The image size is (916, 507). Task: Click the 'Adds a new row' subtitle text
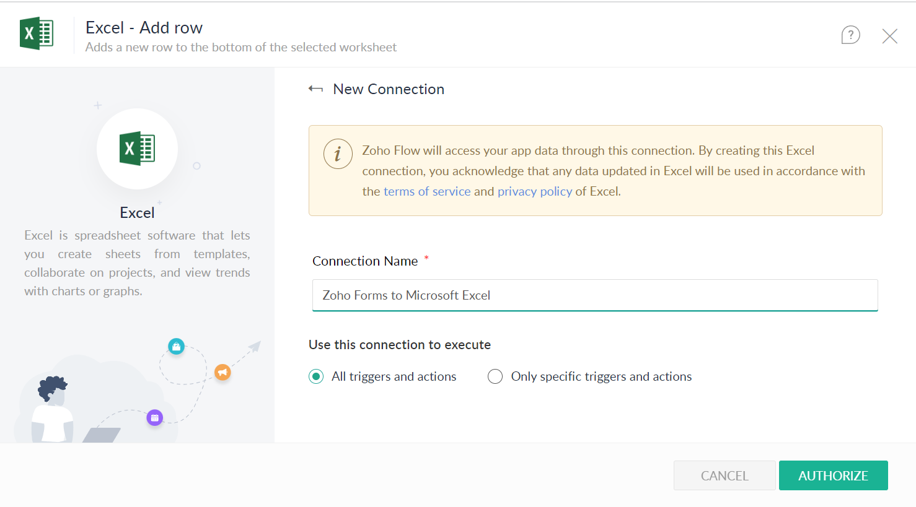pos(241,47)
